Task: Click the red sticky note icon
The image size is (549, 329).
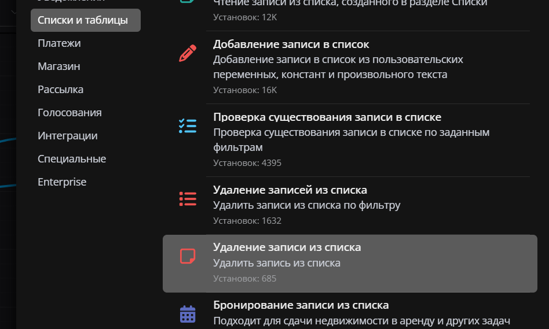Action: (188, 256)
